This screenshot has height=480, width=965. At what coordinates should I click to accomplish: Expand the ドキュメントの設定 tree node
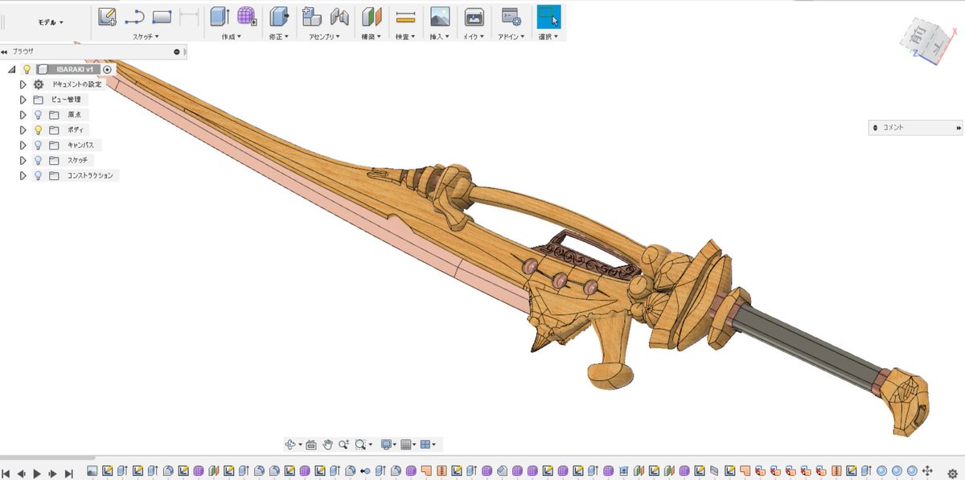23,84
